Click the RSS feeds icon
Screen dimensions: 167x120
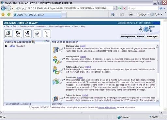(x=121, y=14)
